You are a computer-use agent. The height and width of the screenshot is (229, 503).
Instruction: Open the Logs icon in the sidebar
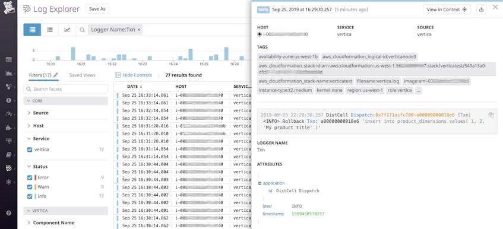coord(9,168)
